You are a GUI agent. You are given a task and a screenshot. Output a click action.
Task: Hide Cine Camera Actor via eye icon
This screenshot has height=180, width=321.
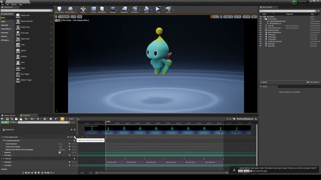tap(261, 28)
